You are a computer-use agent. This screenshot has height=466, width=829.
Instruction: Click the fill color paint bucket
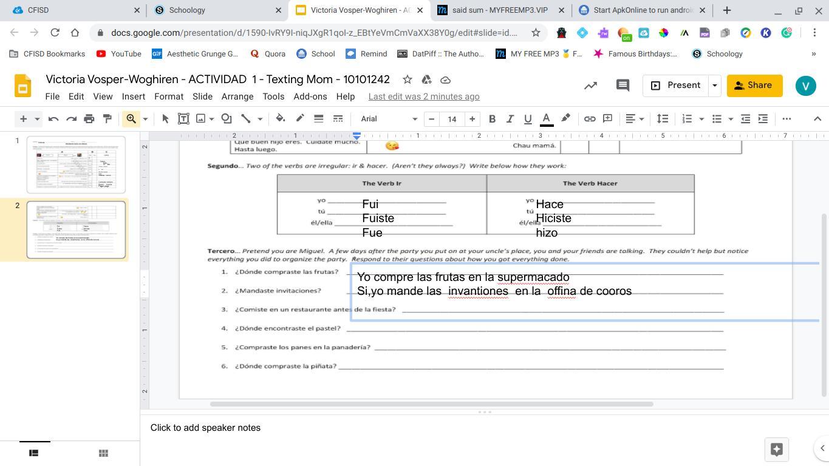(281, 119)
